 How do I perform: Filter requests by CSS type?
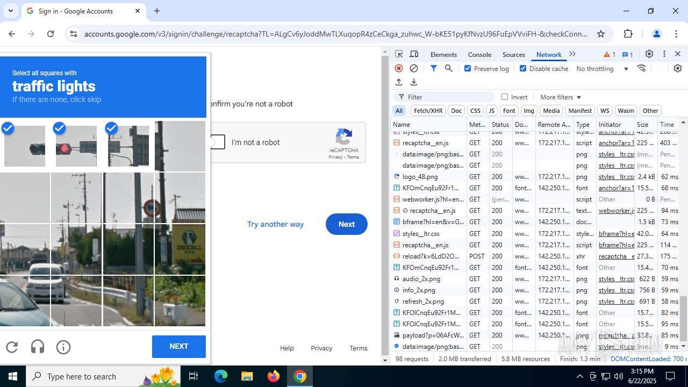[x=475, y=111]
